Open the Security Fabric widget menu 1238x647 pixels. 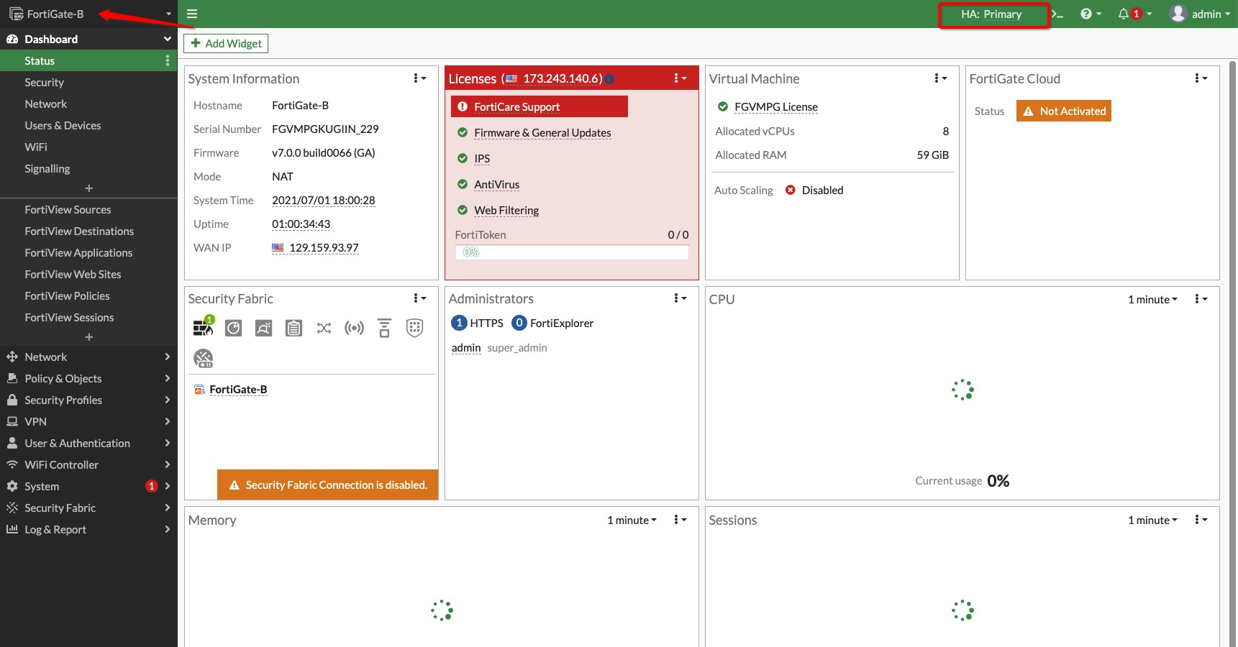(x=420, y=298)
